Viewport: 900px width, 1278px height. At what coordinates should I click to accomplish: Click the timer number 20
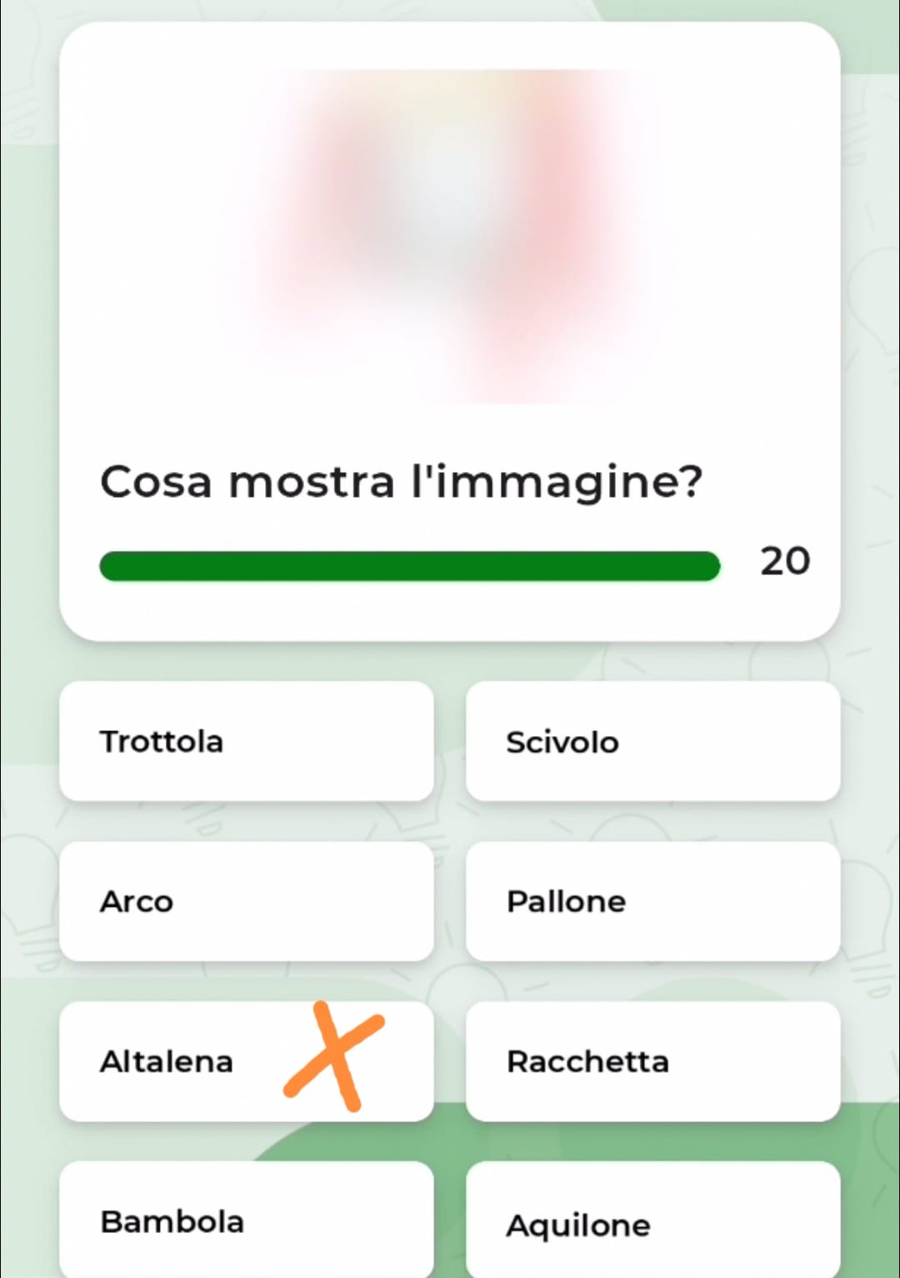click(x=784, y=561)
